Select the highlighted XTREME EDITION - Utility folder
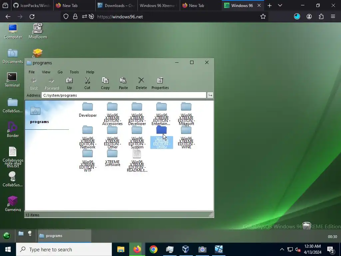Screen dimensions: 341x256 click(x=162, y=137)
